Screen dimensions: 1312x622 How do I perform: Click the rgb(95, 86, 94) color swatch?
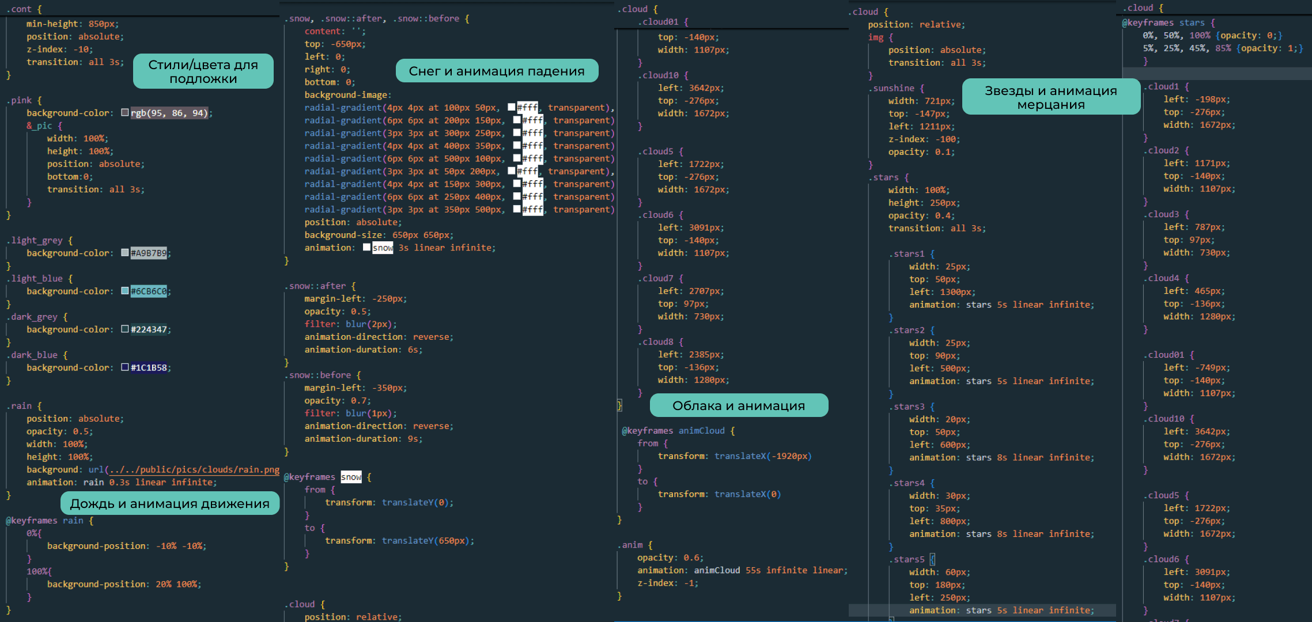tap(125, 112)
